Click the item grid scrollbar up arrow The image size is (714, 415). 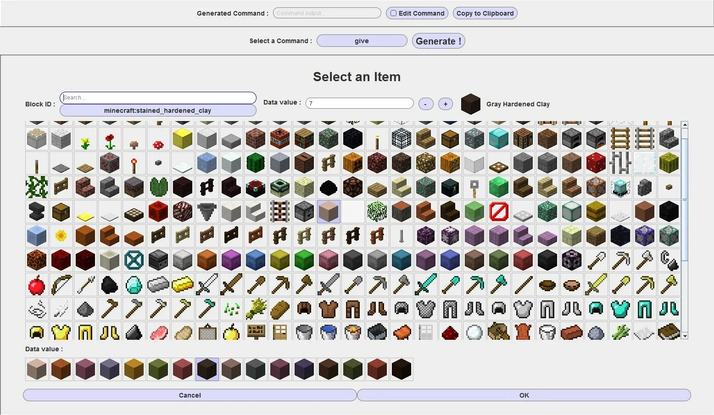[685, 125]
